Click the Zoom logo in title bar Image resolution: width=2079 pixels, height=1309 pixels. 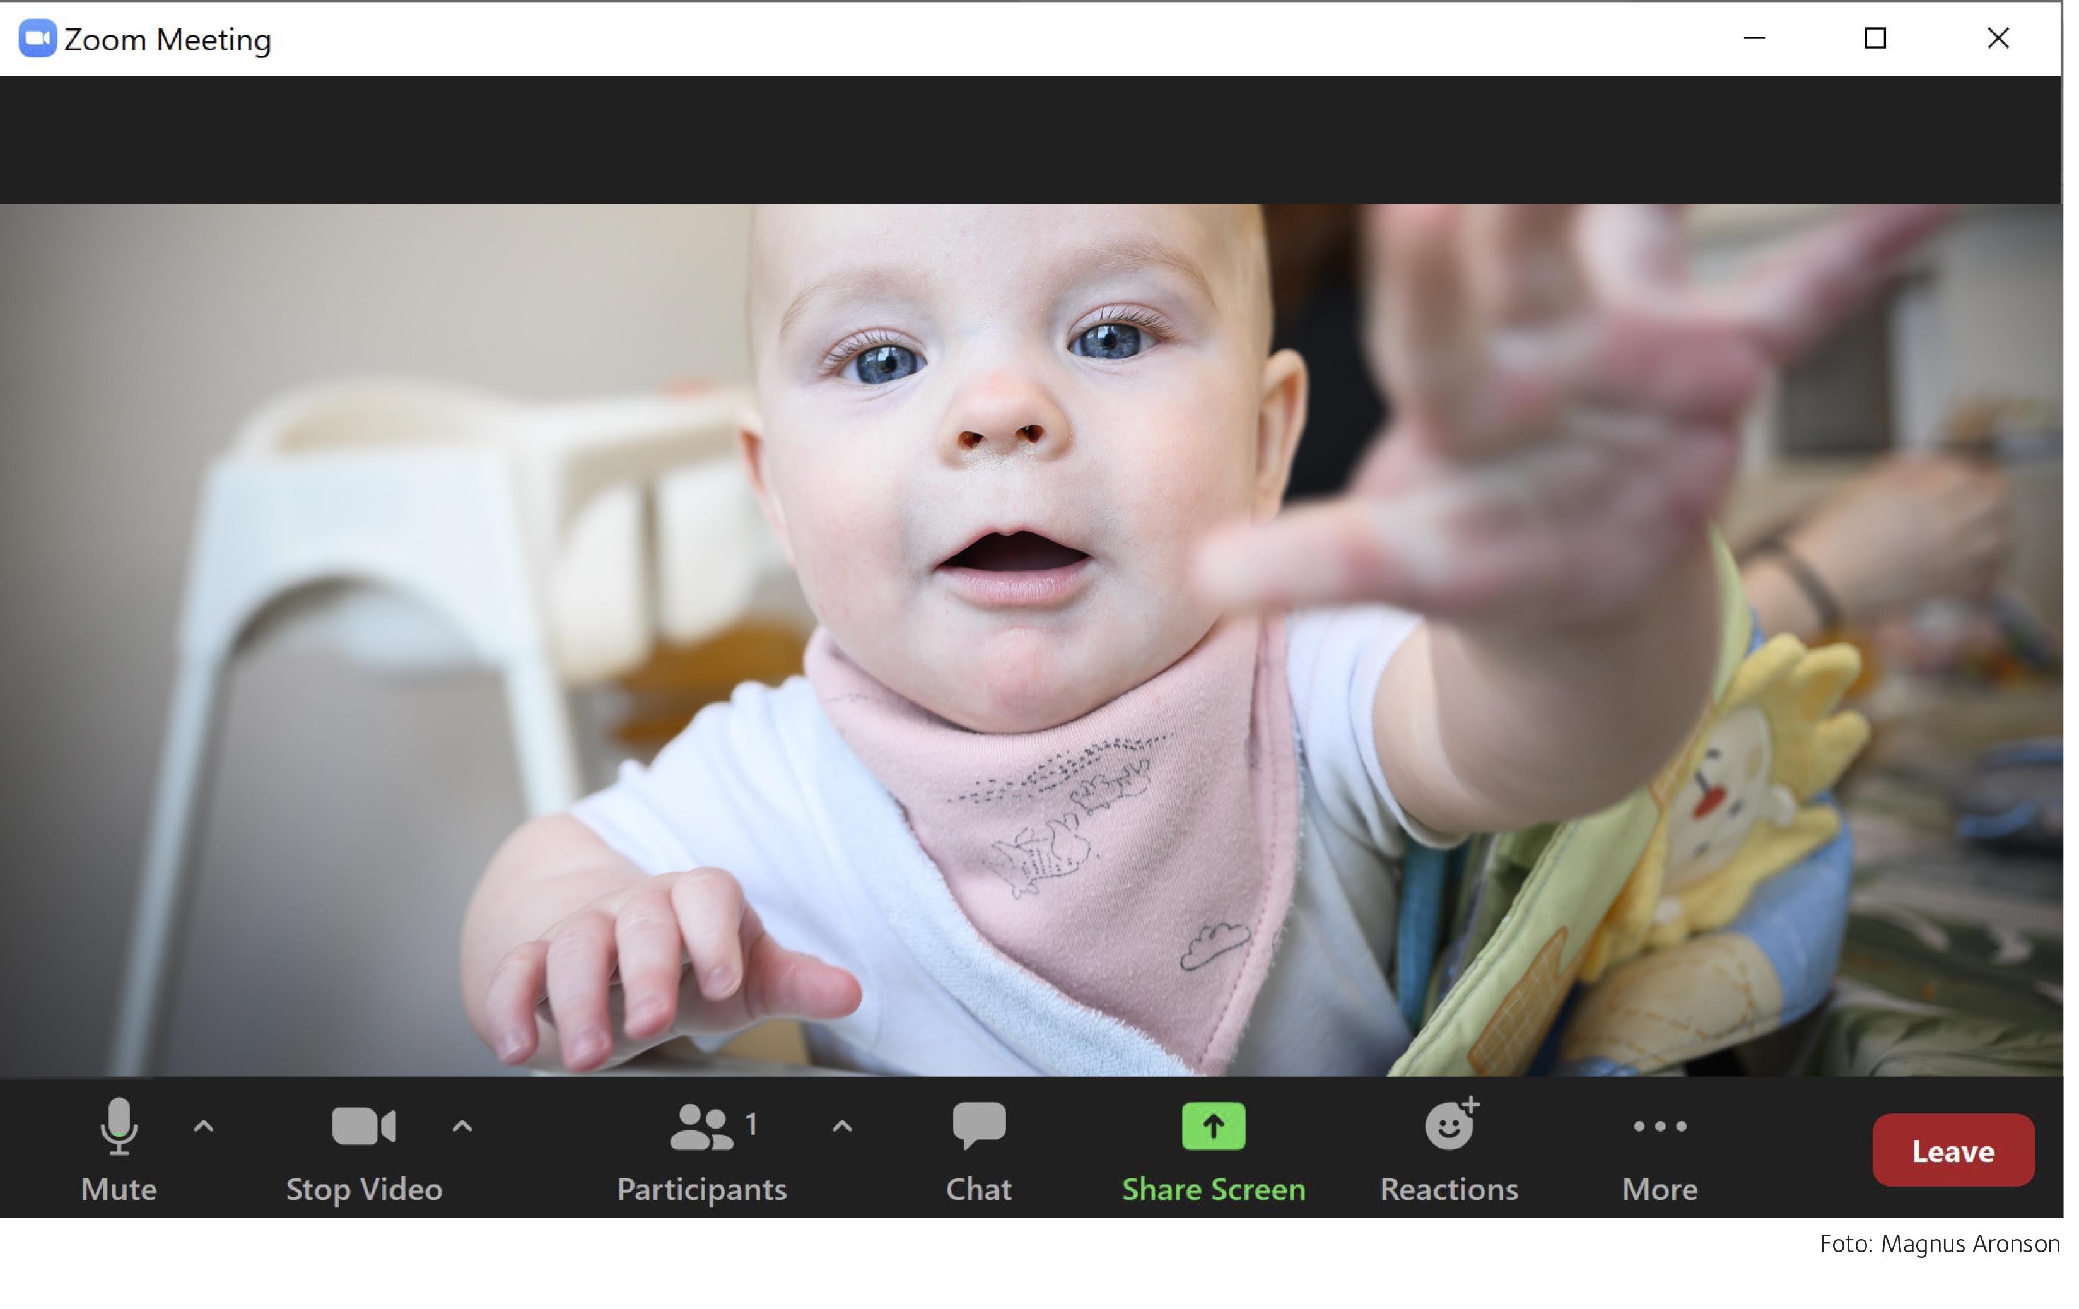pyautogui.click(x=37, y=39)
